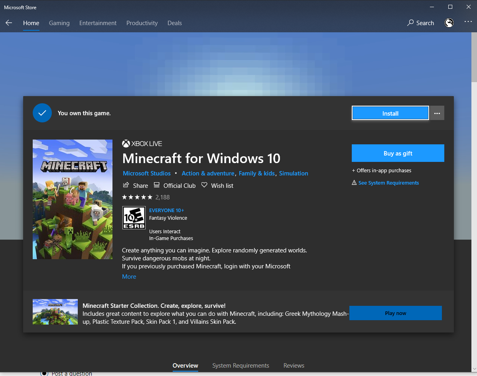The height and width of the screenshot is (376, 477).
Task: Click the 'Users Interact' text
Action: click(165, 232)
